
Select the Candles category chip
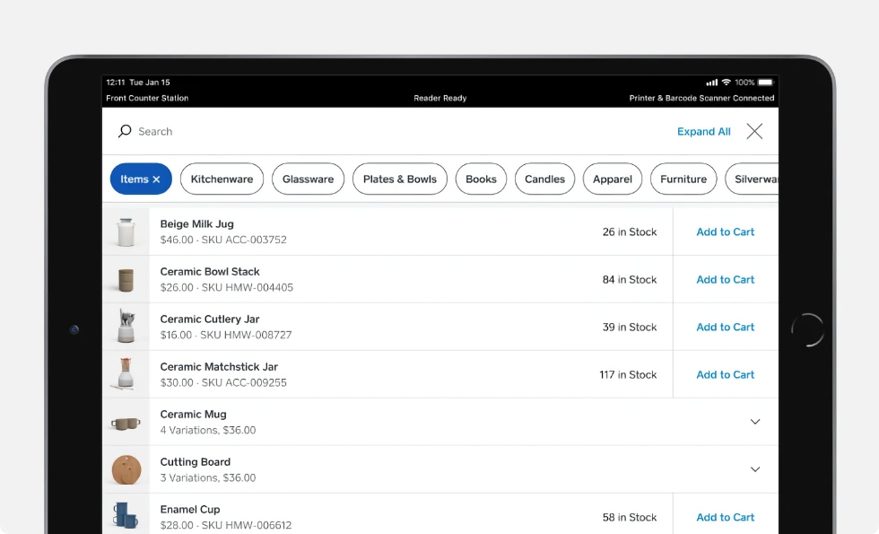pyautogui.click(x=545, y=179)
